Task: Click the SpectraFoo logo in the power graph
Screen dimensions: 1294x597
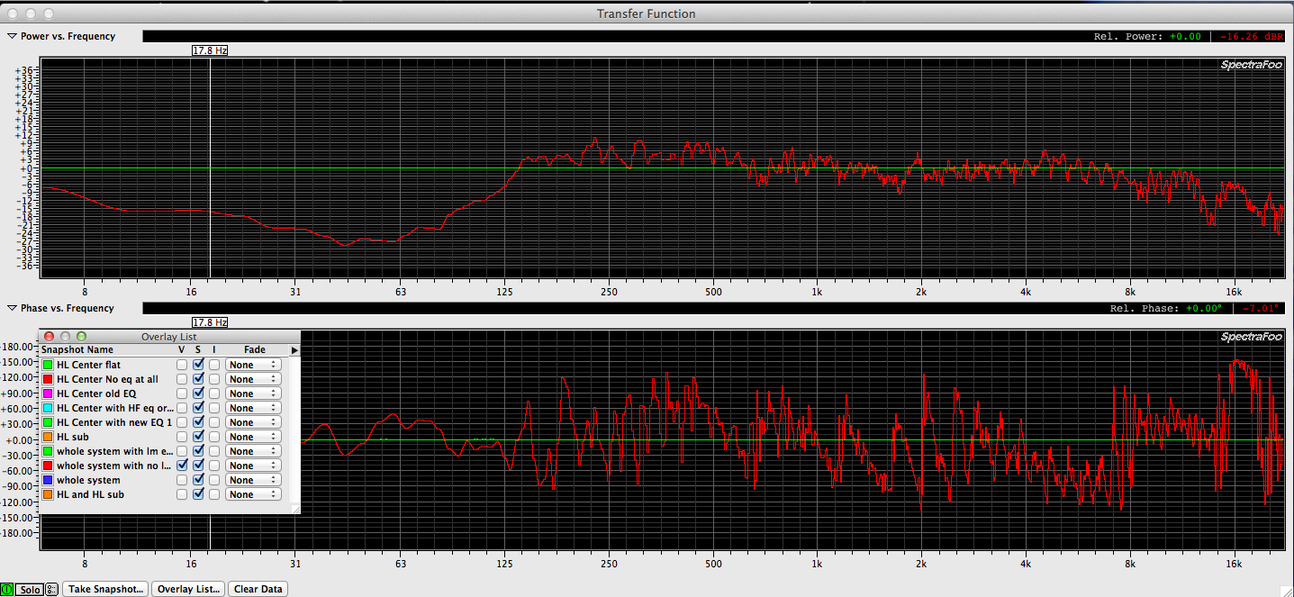Action: pyautogui.click(x=1251, y=65)
